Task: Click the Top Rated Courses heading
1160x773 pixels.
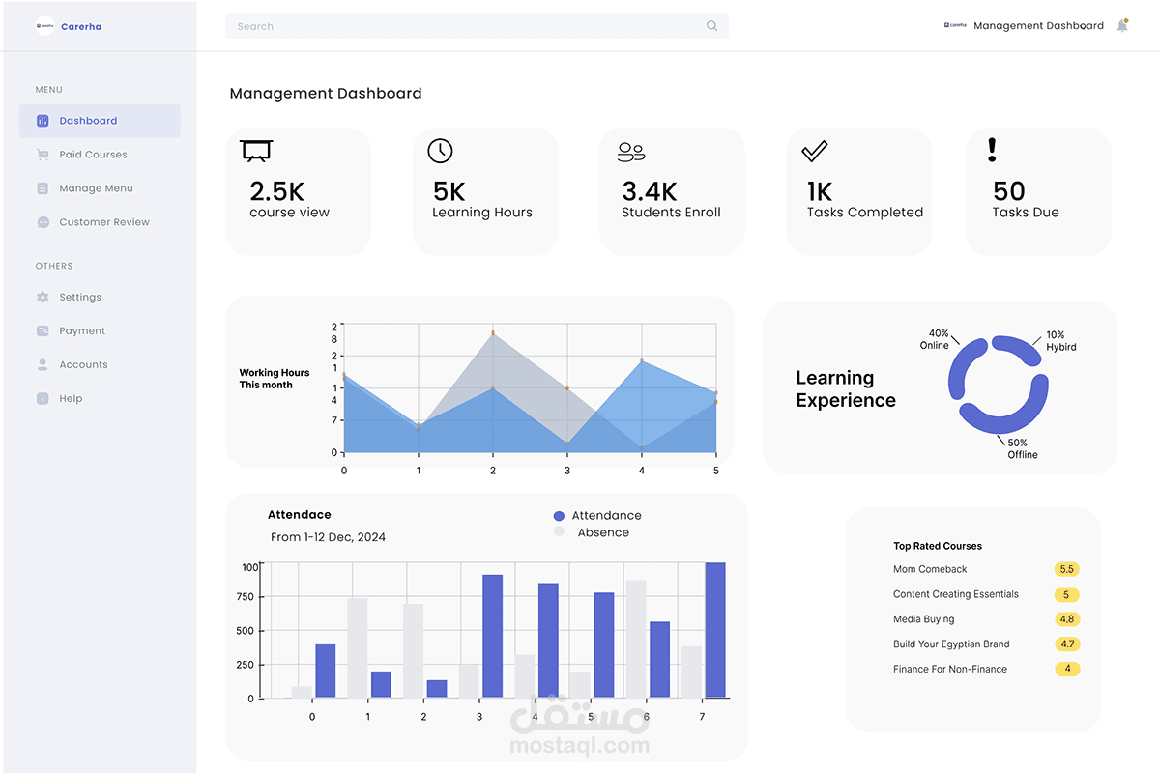Action: [938, 546]
